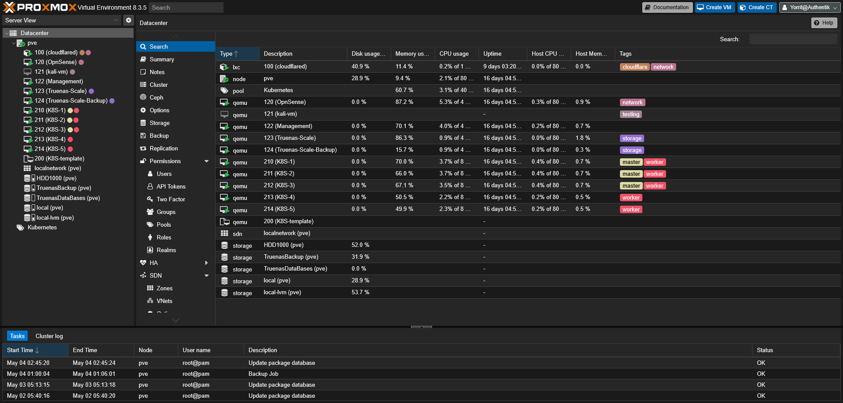
Task: Expand the HA submenu arrow
Action: click(x=206, y=263)
